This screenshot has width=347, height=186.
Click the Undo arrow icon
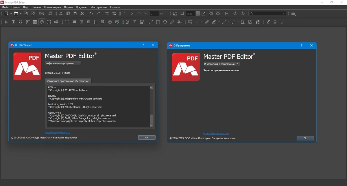[x=91, y=13]
